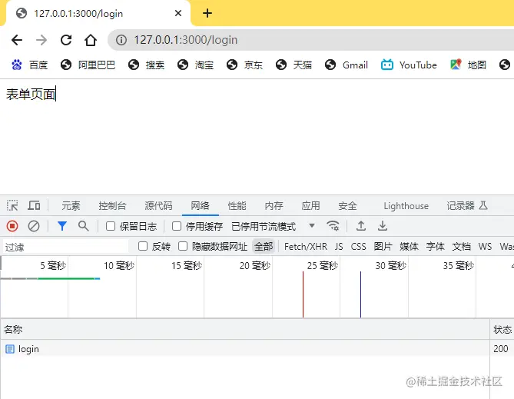This screenshot has width=514, height=399.
Task: Enable the 保留日志 checkbox
Action: [x=111, y=226]
